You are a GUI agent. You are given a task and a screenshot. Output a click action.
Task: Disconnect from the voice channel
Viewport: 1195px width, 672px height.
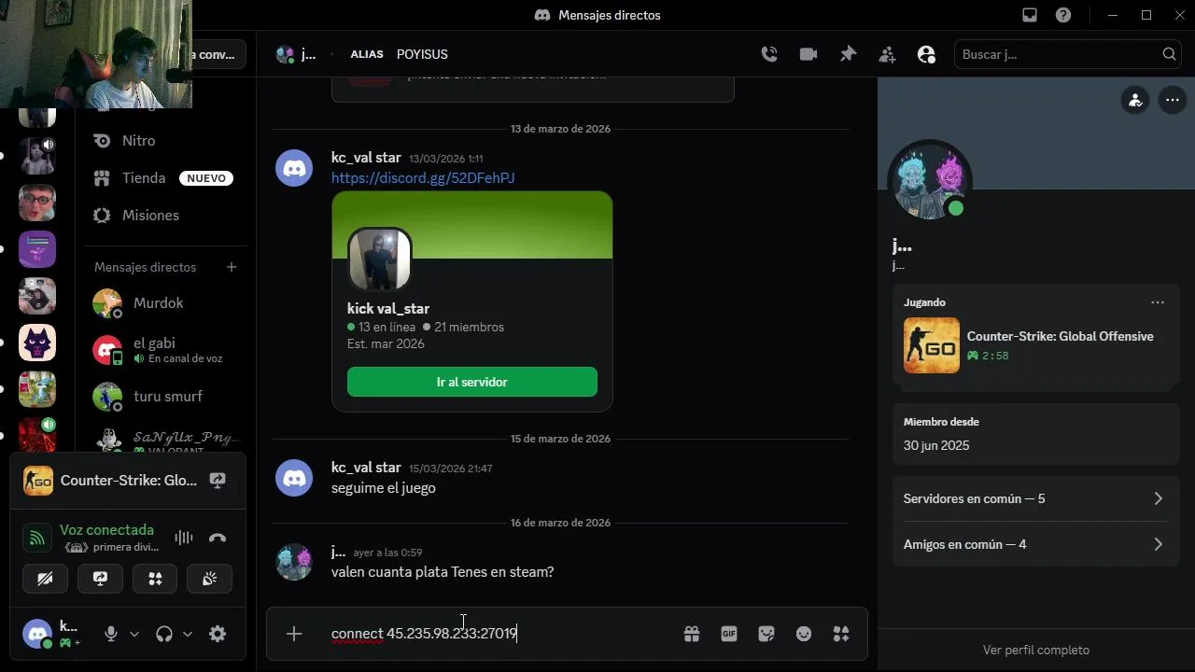click(218, 538)
